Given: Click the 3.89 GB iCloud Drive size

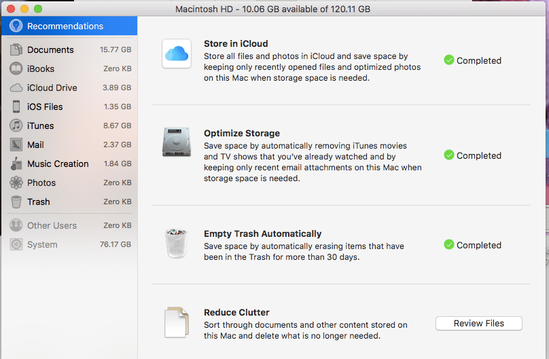Looking at the screenshot, I should (117, 88).
